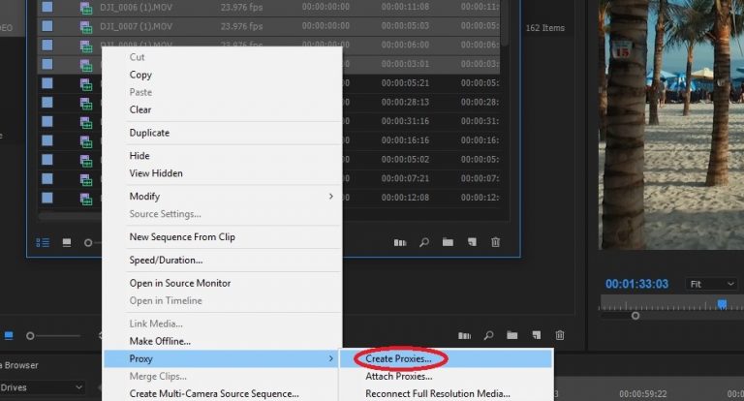This screenshot has height=401, width=744.
Task: Click the find magnifier icon in highlighted bin
Action: (423, 242)
